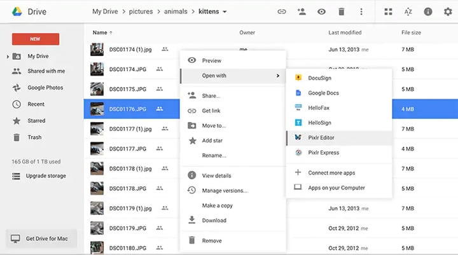Click the add person share icon
Image resolution: width=458 pixels, height=255 pixels.
pyautogui.click(x=301, y=11)
